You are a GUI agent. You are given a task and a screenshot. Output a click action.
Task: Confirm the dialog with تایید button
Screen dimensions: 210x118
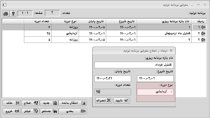coord(122,100)
